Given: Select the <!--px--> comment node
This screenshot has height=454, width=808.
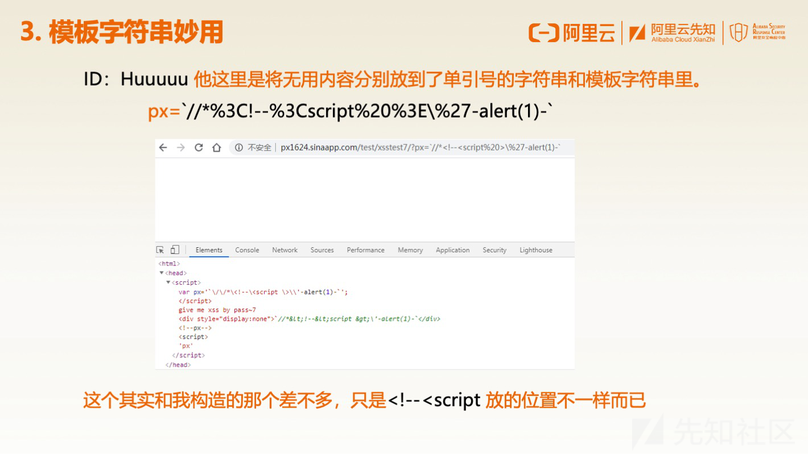Looking at the screenshot, I should tap(195, 328).
